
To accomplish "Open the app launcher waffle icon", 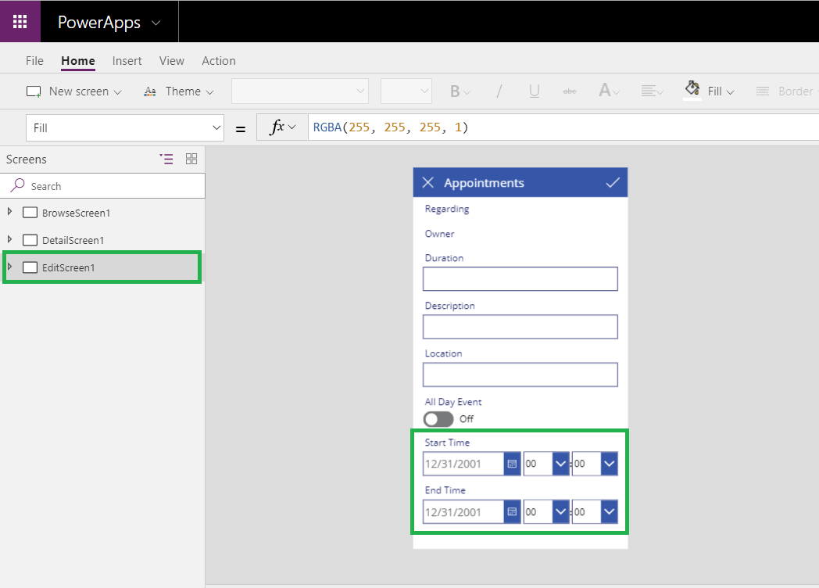I will [20, 21].
